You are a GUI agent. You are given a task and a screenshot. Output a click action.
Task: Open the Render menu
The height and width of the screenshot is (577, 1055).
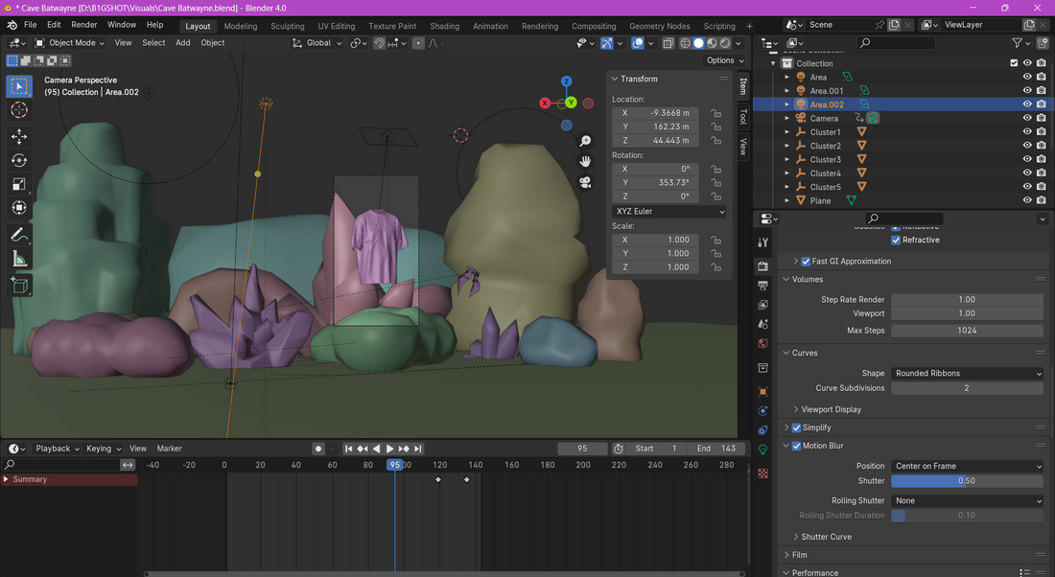point(84,25)
